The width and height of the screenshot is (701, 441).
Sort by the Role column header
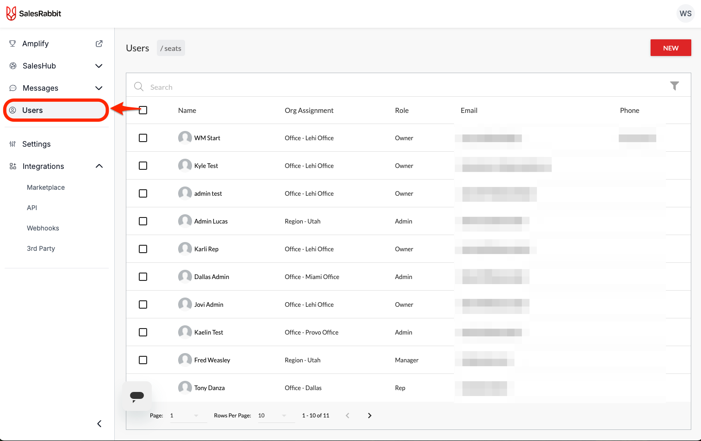point(402,110)
